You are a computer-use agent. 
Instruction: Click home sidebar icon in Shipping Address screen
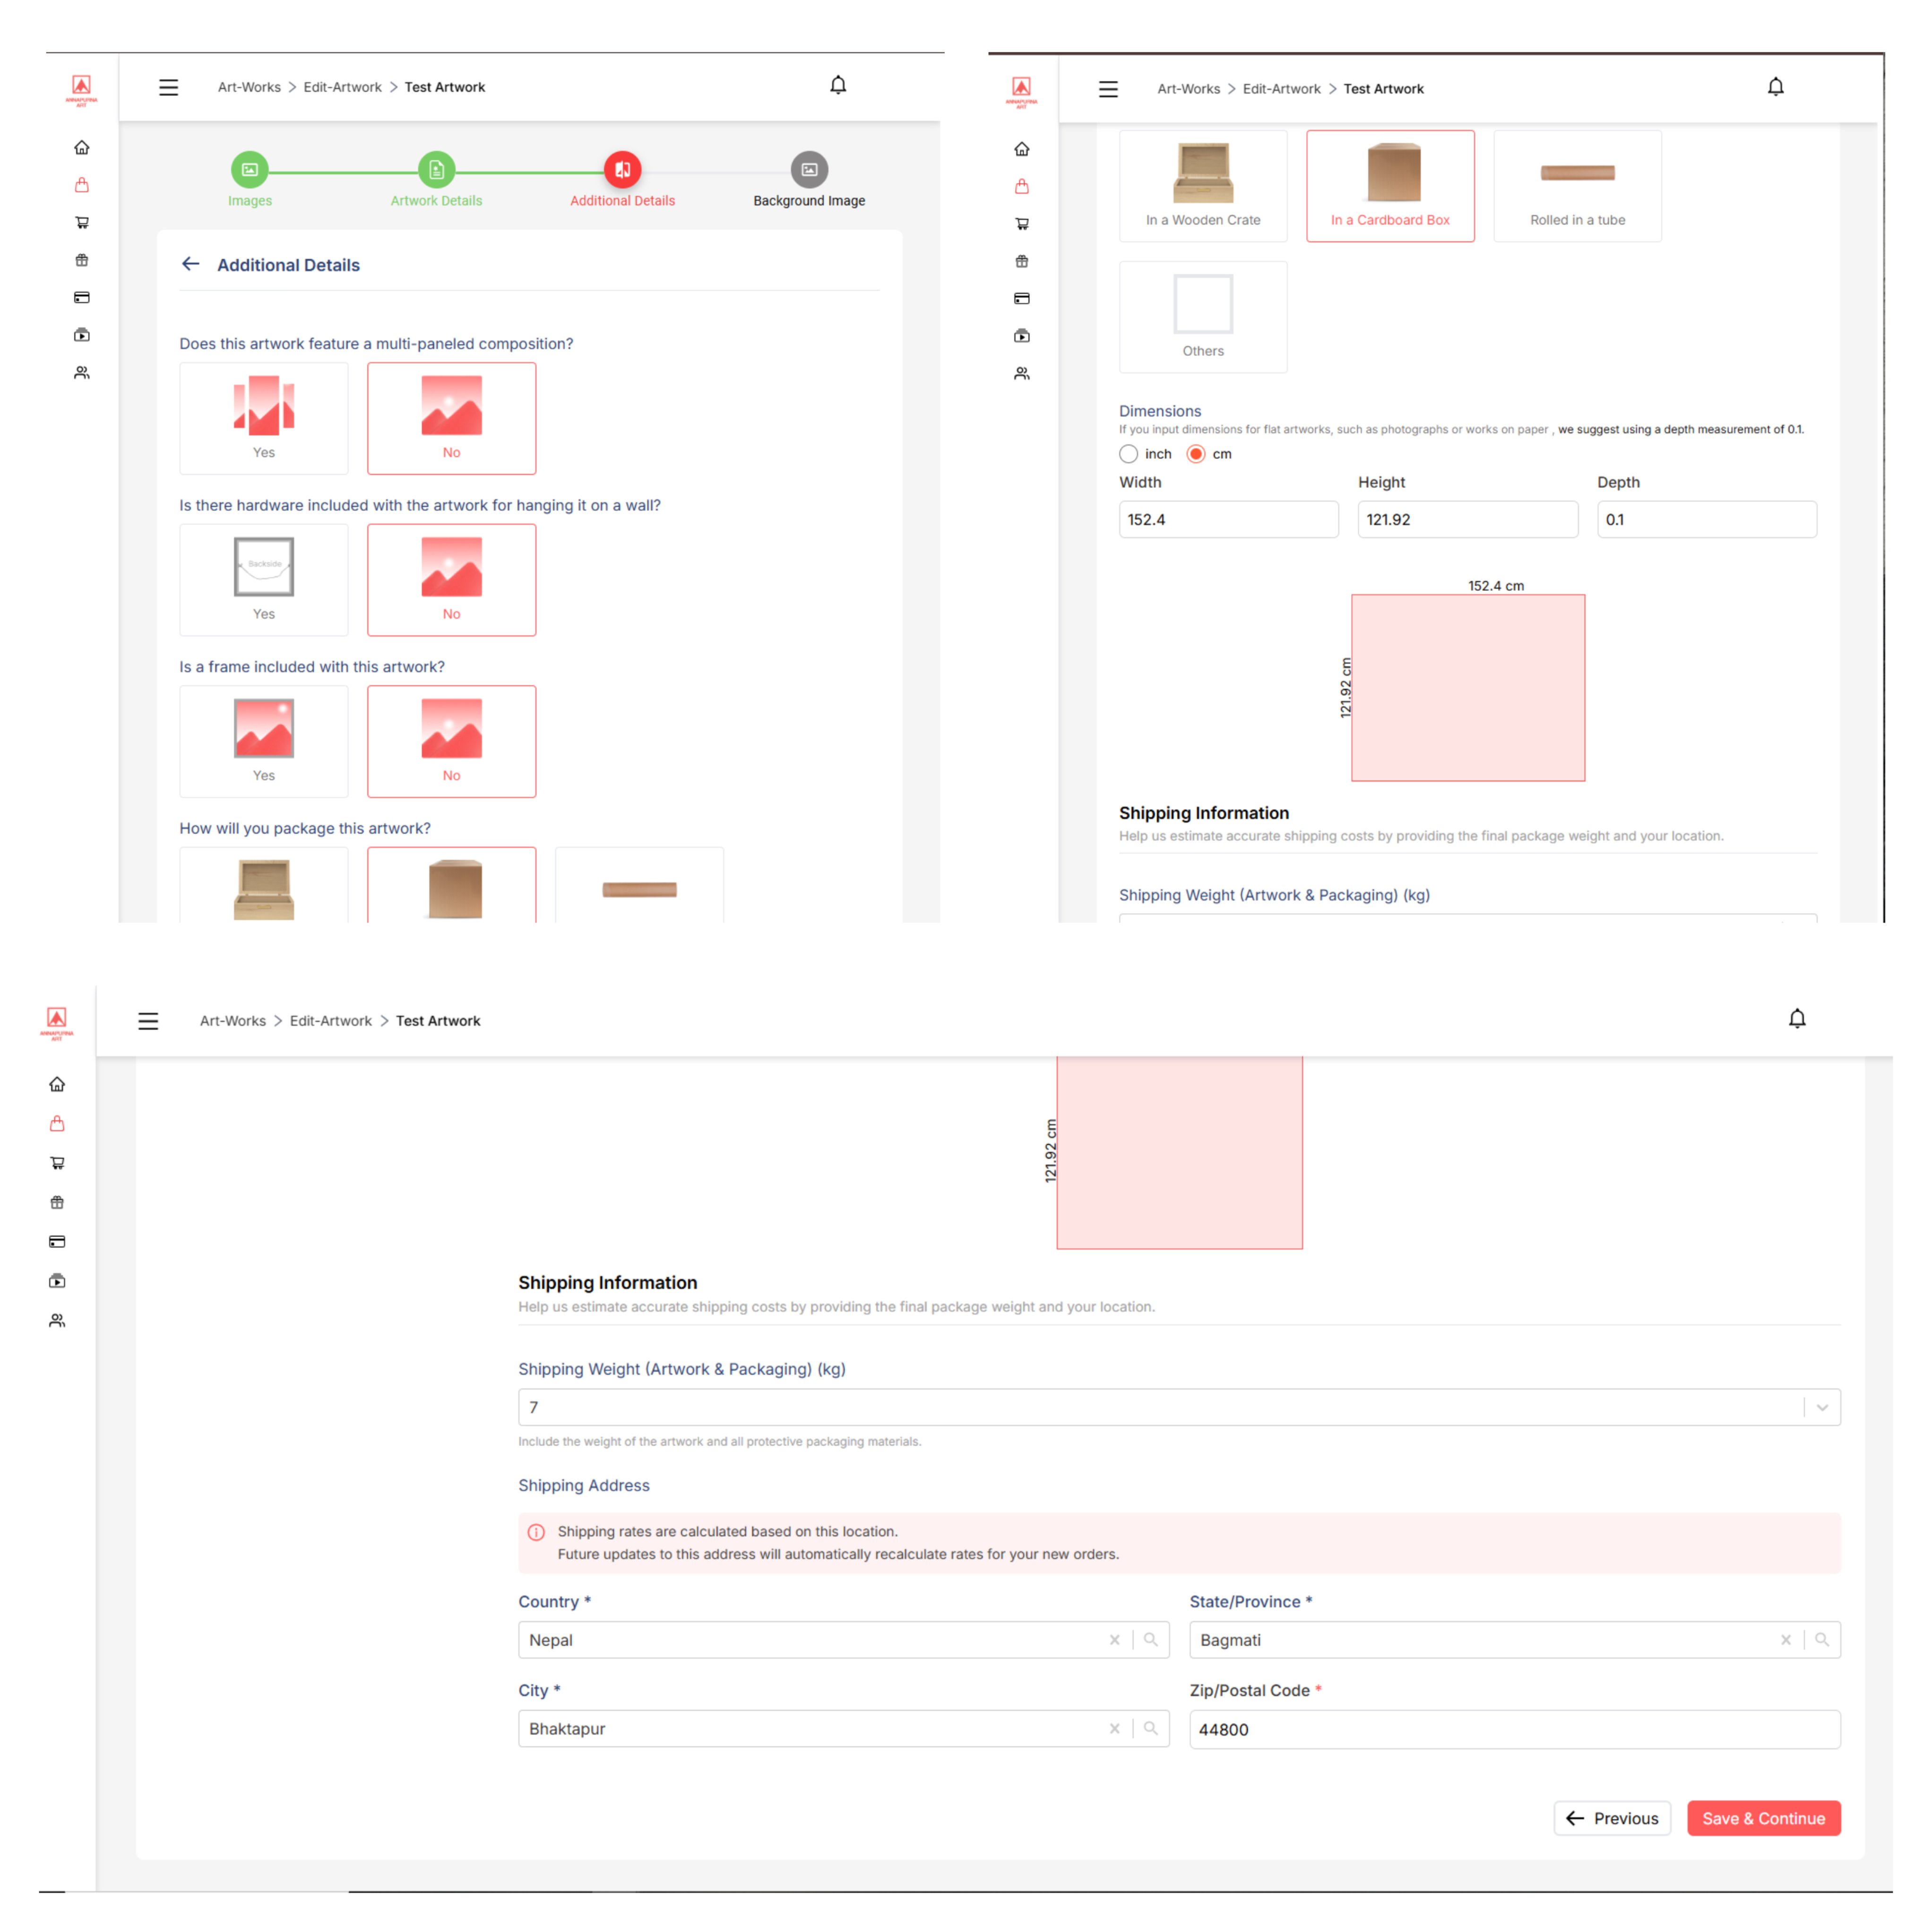tap(57, 1084)
